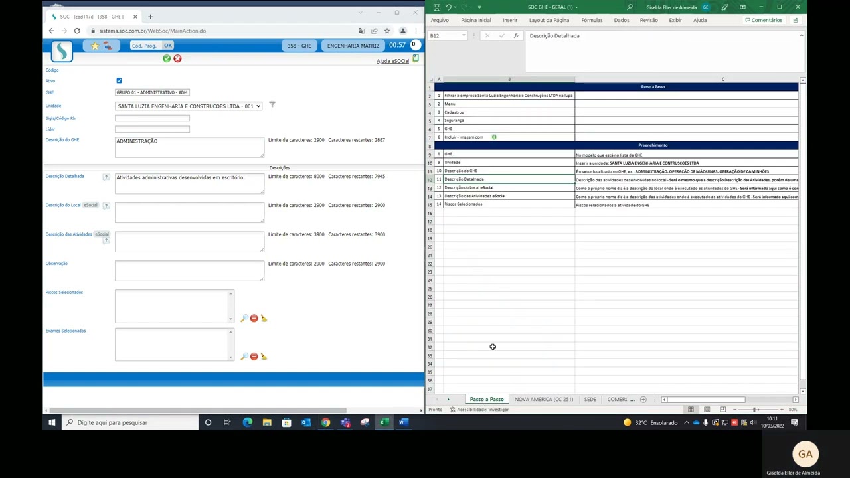Open the Unidade dropdown SANTA LUZIA ENGENHARIA
This screenshot has height=478, width=850.
(x=189, y=106)
